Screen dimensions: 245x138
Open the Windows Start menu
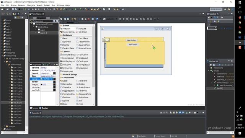[240, 3]
